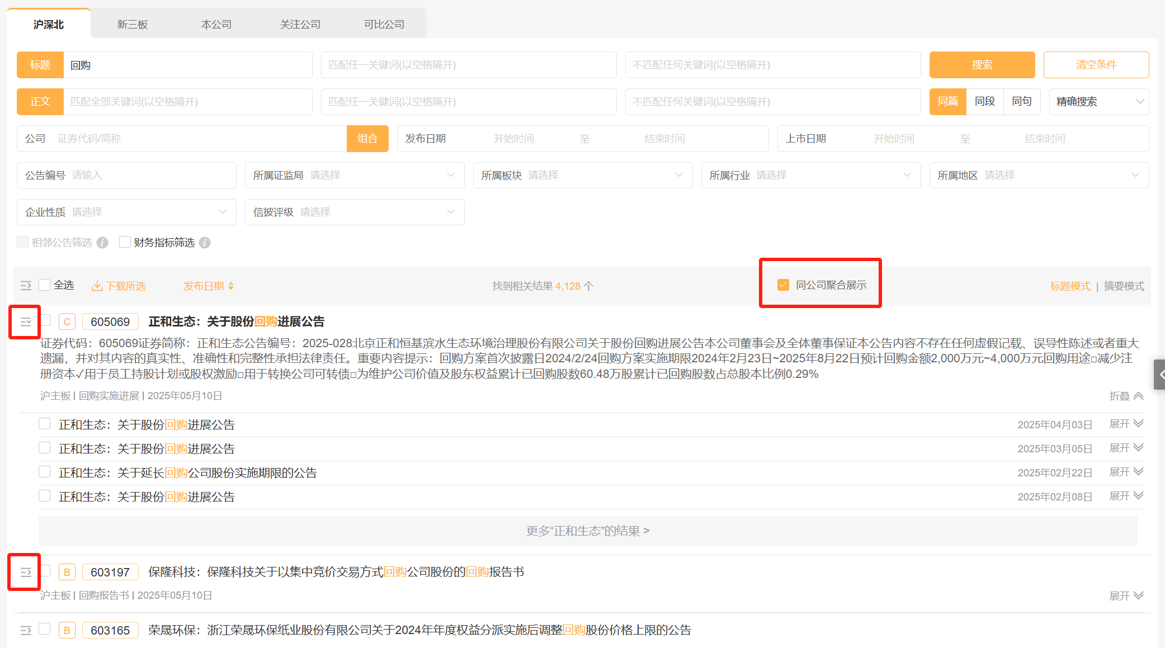The height and width of the screenshot is (648, 1165).
Task: Click the list icon beside 603197 row
Action: 26,572
